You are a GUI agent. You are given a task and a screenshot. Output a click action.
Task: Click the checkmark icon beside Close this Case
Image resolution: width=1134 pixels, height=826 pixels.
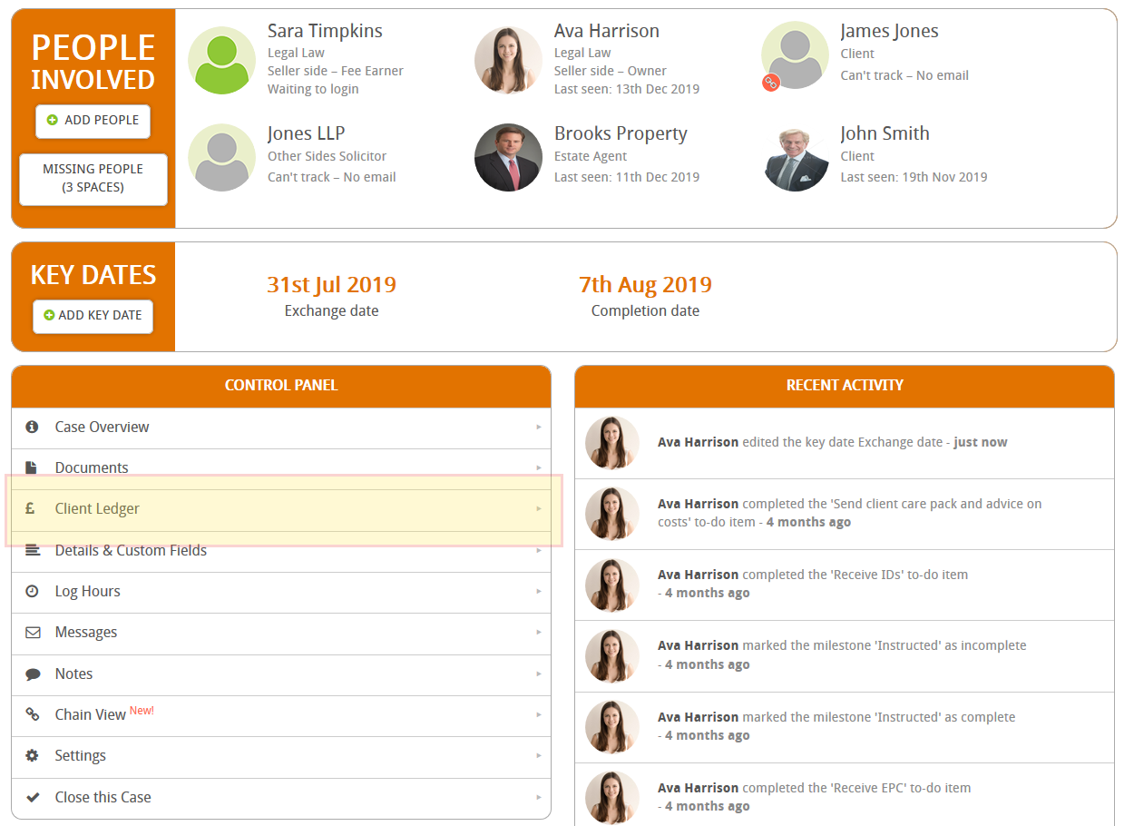pyautogui.click(x=34, y=796)
